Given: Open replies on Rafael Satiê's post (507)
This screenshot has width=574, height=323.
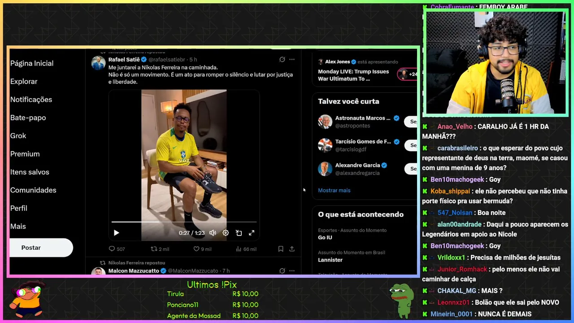Looking at the screenshot, I should 117,249.
